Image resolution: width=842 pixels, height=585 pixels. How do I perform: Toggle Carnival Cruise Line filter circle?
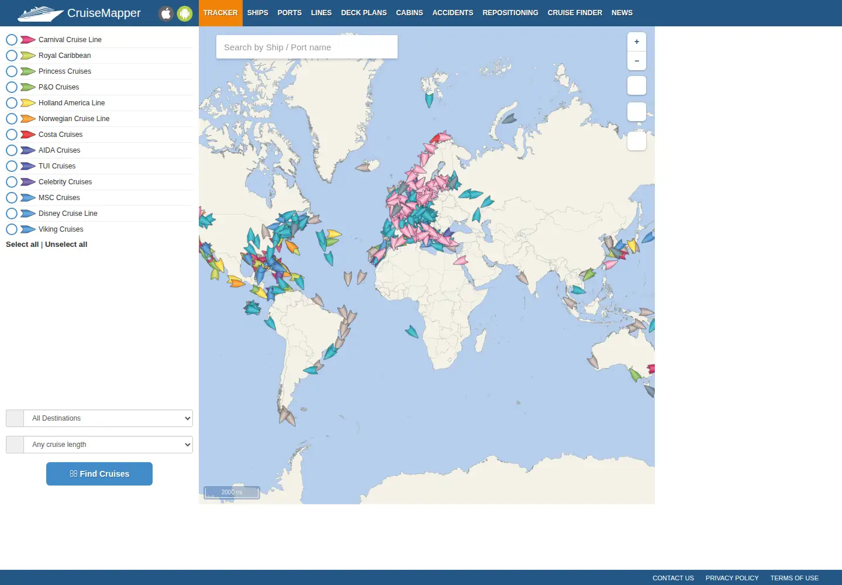click(x=12, y=40)
